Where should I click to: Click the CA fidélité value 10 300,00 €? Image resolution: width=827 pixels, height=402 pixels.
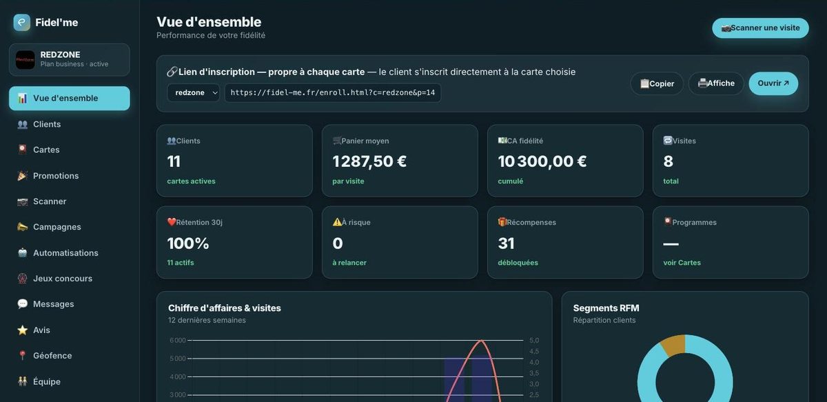coord(542,161)
